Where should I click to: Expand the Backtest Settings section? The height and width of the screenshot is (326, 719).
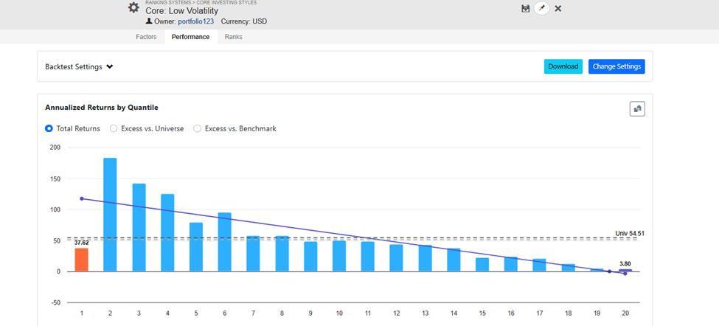pyautogui.click(x=79, y=66)
